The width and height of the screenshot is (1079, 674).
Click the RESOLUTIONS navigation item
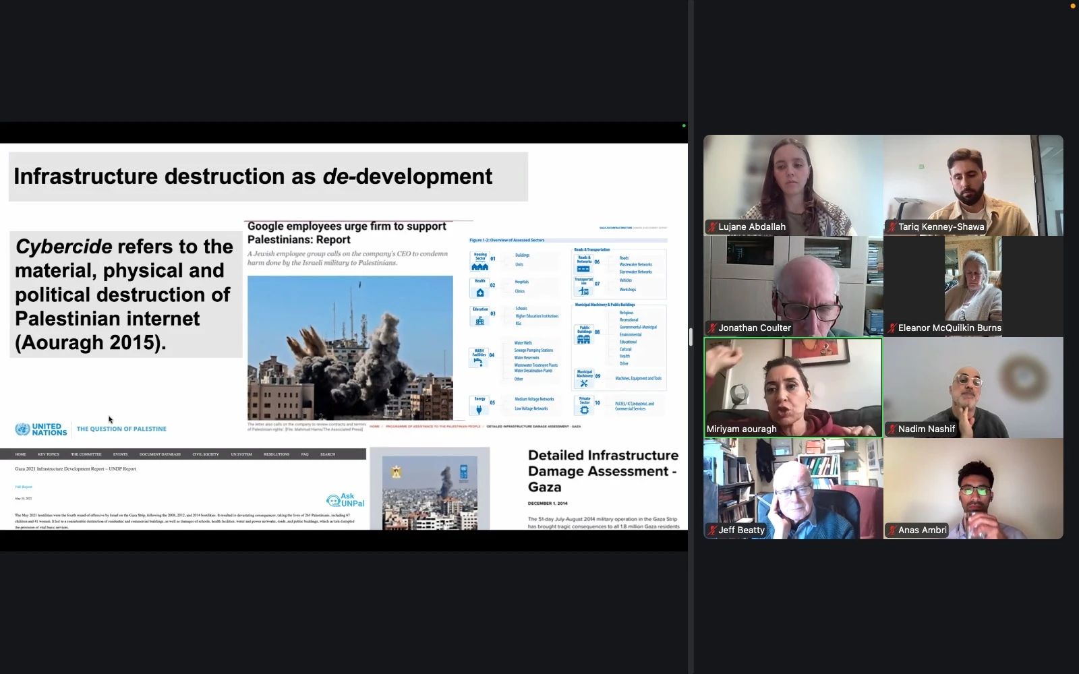tap(276, 454)
